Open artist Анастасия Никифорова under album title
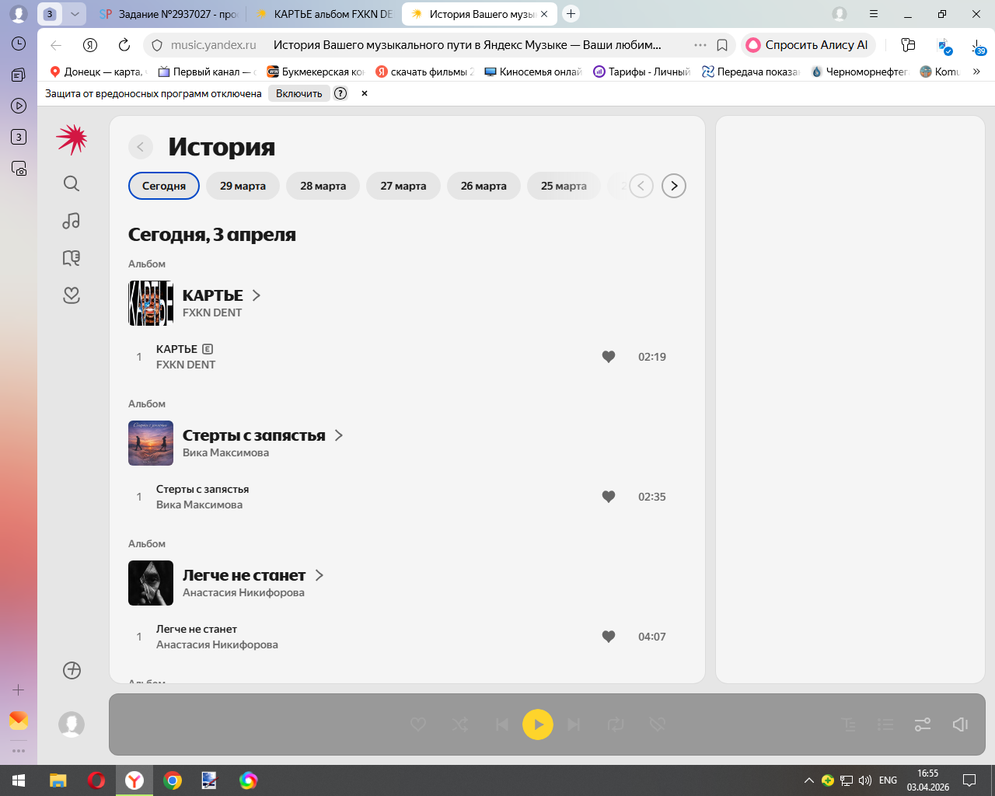This screenshot has width=995, height=796. click(243, 592)
